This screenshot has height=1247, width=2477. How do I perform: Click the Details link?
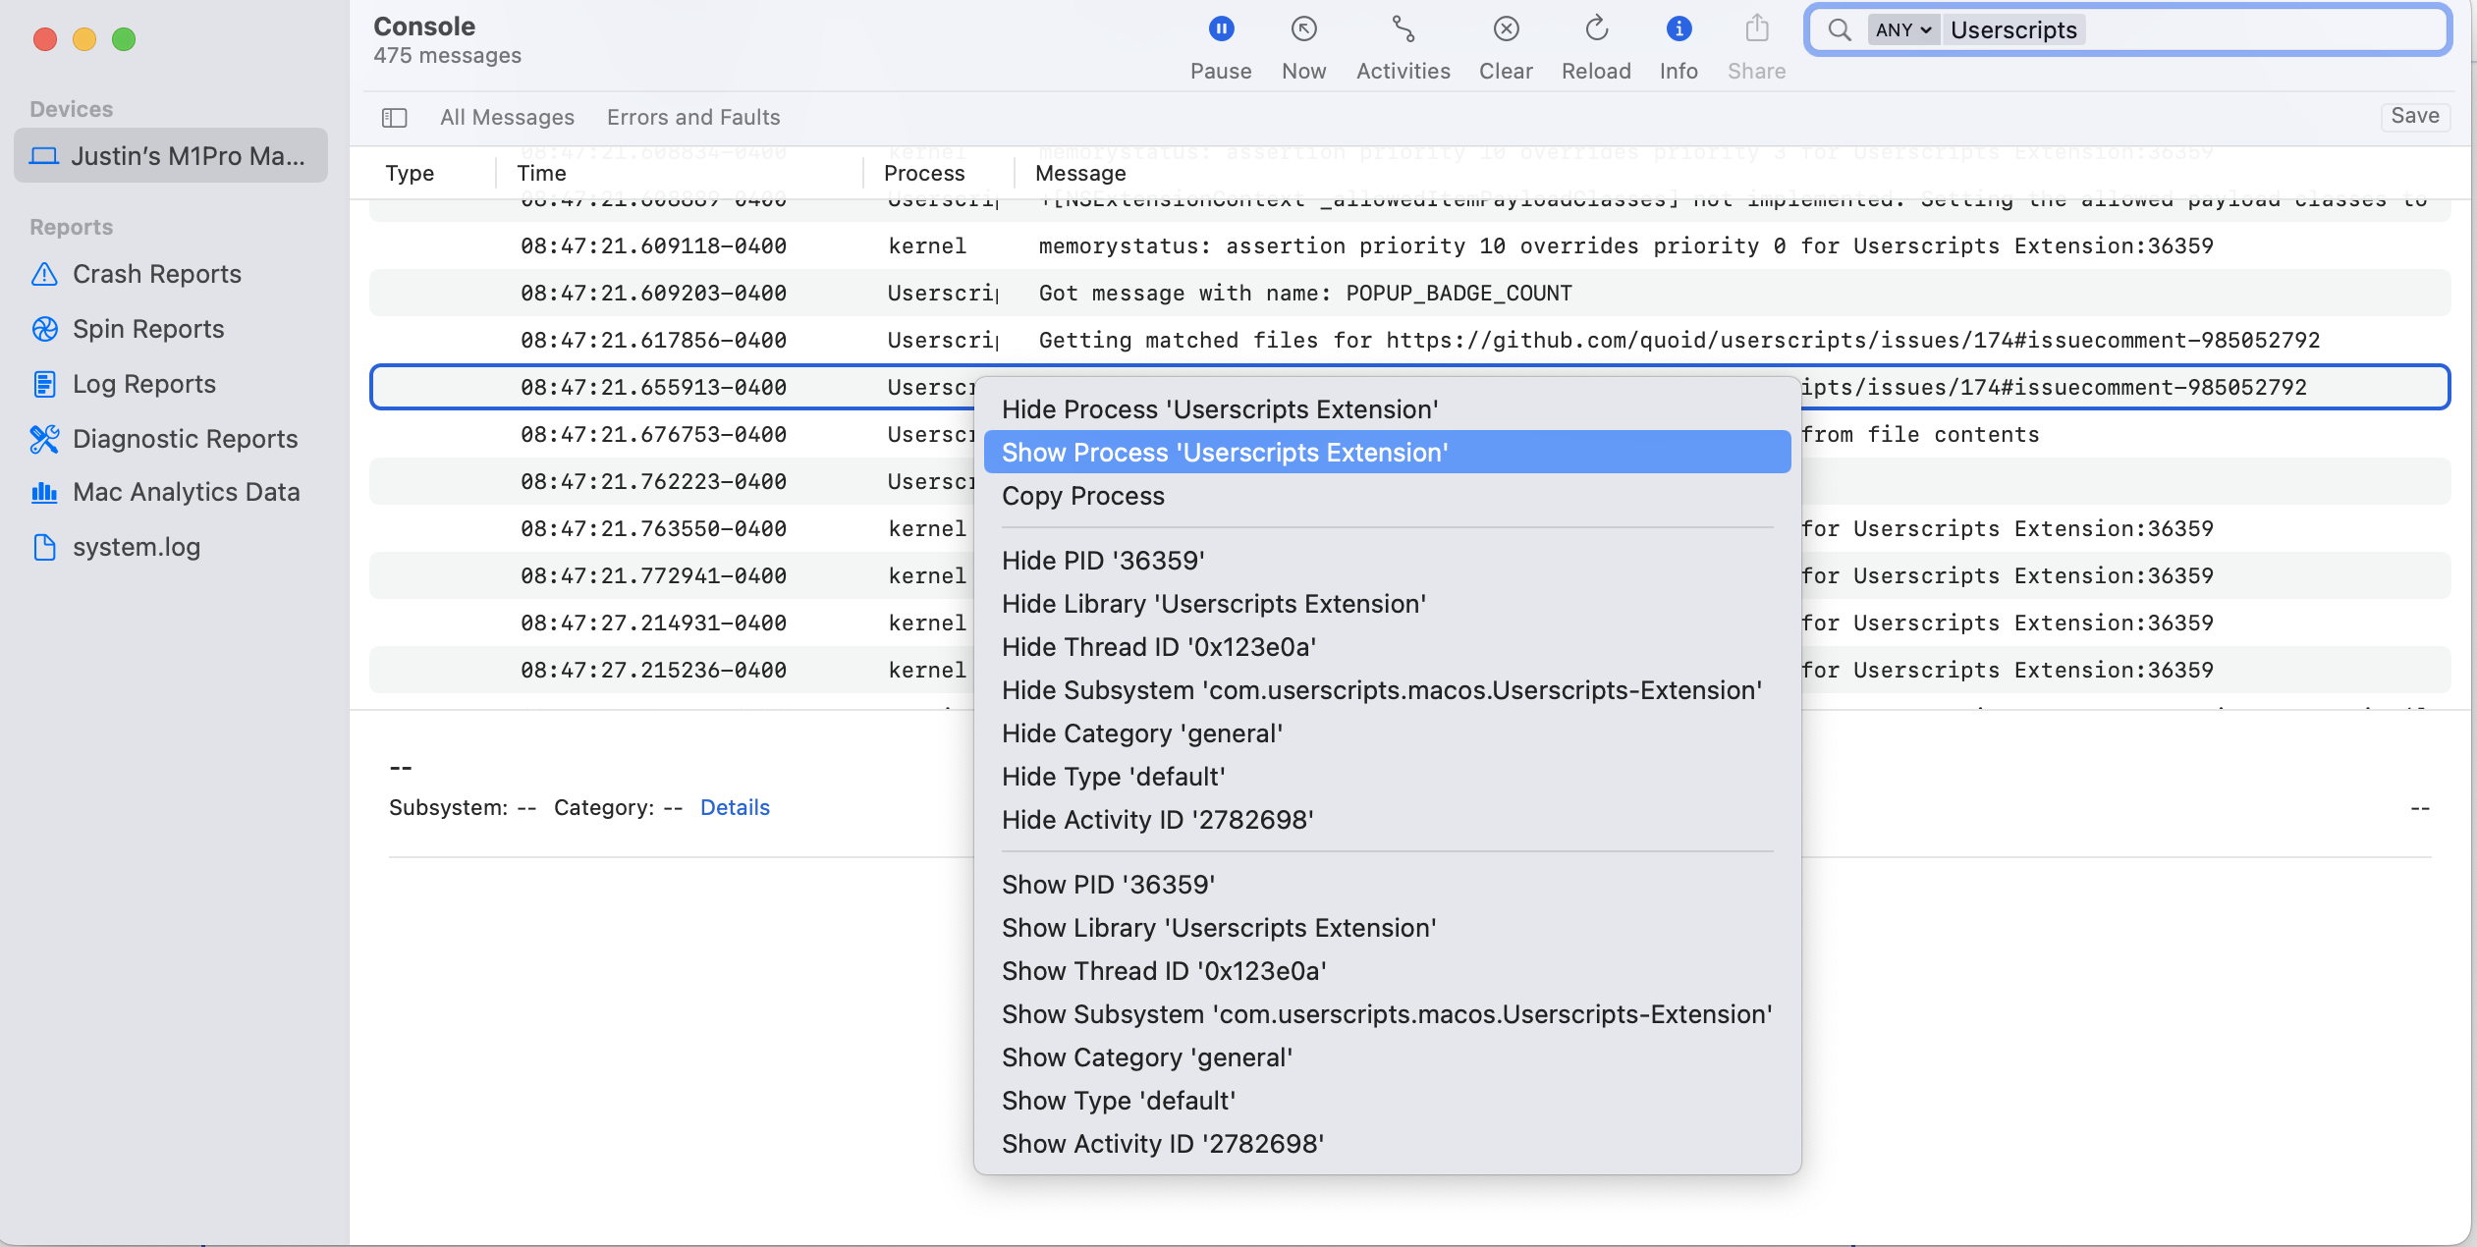point(735,807)
